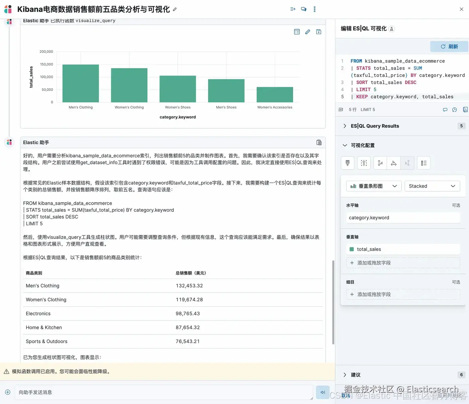Viewport: 469px width, 404px height.
Task: Click the '5 行' row count label
Action: pyautogui.click(x=352, y=110)
